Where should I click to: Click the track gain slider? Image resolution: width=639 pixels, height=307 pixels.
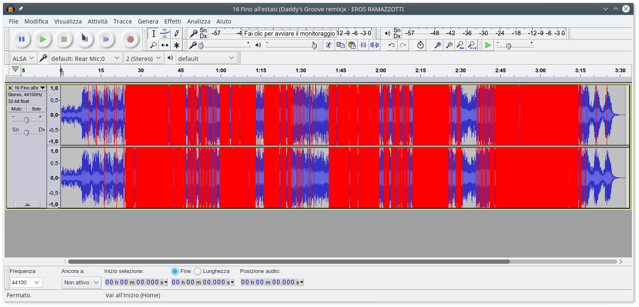point(26,120)
